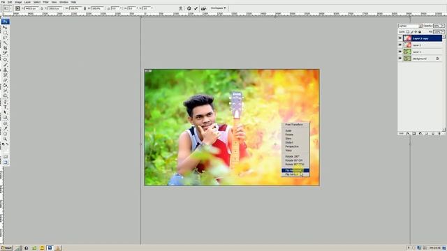
Task: Toggle lock all
Action: point(420,32)
